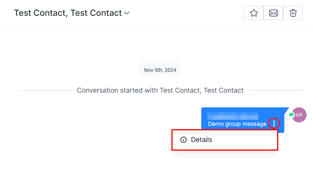Click the Nov 5th, 2024 date badge
This screenshot has height=171, width=313.
coord(160,70)
